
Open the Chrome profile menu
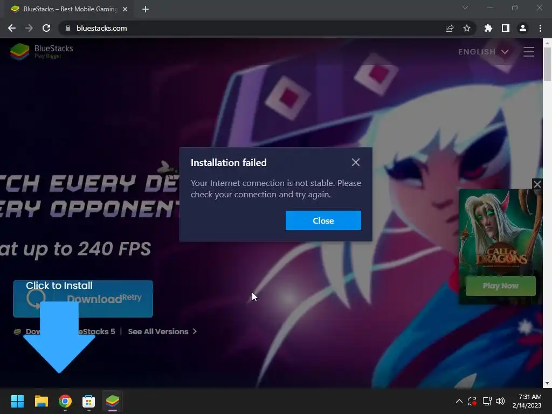point(523,28)
